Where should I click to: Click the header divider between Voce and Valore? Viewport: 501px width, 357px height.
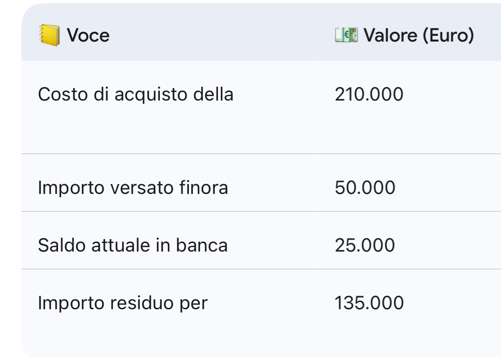coord(318,32)
